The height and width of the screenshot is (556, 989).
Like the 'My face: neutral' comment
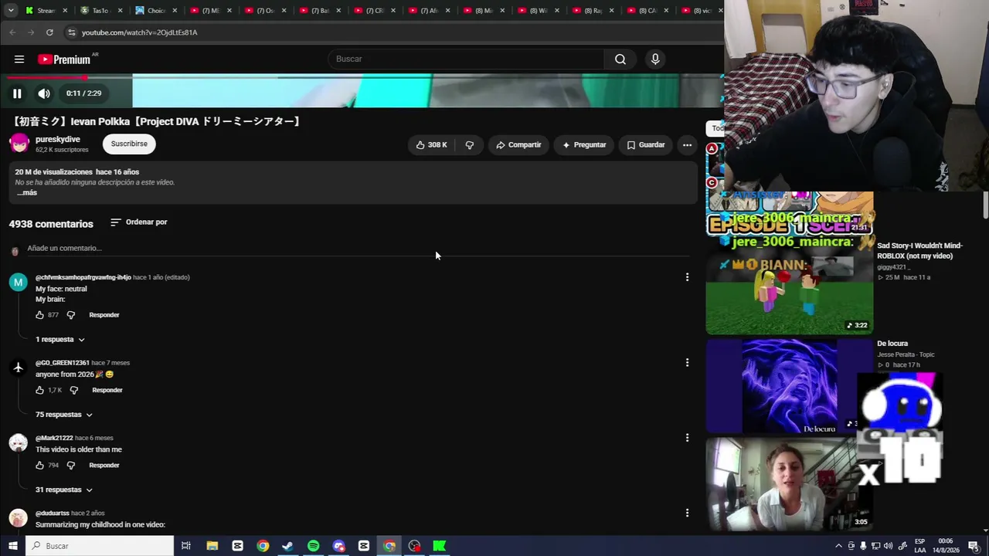point(40,315)
